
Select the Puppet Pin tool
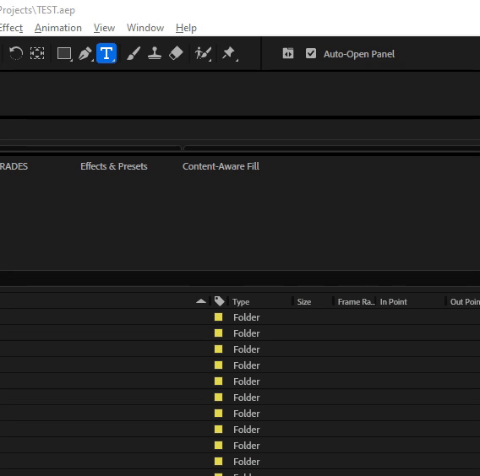point(230,54)
